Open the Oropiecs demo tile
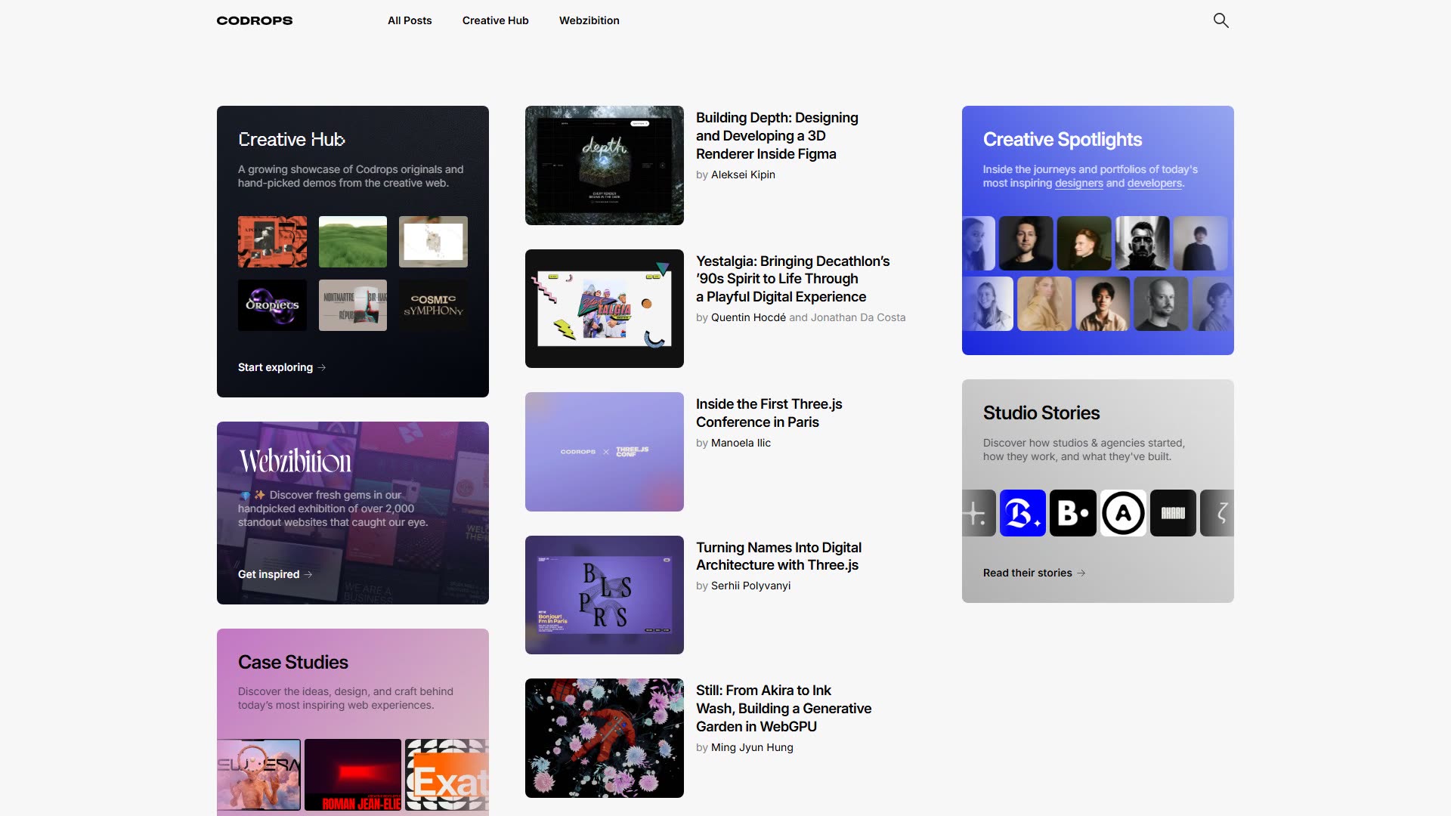Image resolution: width=1451 pixels, height=816 pixels. tap(272, 305)
